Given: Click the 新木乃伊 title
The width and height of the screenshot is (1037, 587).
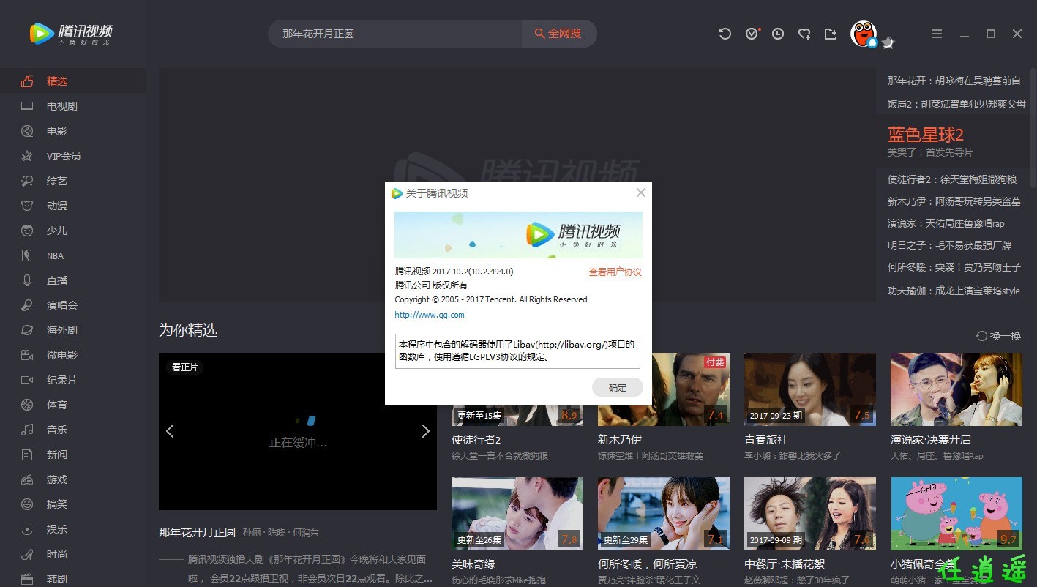Looking at the screenshot, I should pos(620,440).
